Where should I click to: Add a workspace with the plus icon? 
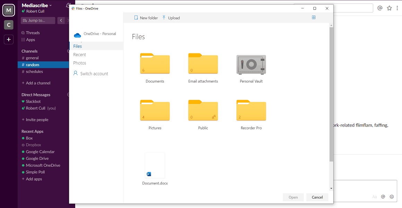pos(9,40)
